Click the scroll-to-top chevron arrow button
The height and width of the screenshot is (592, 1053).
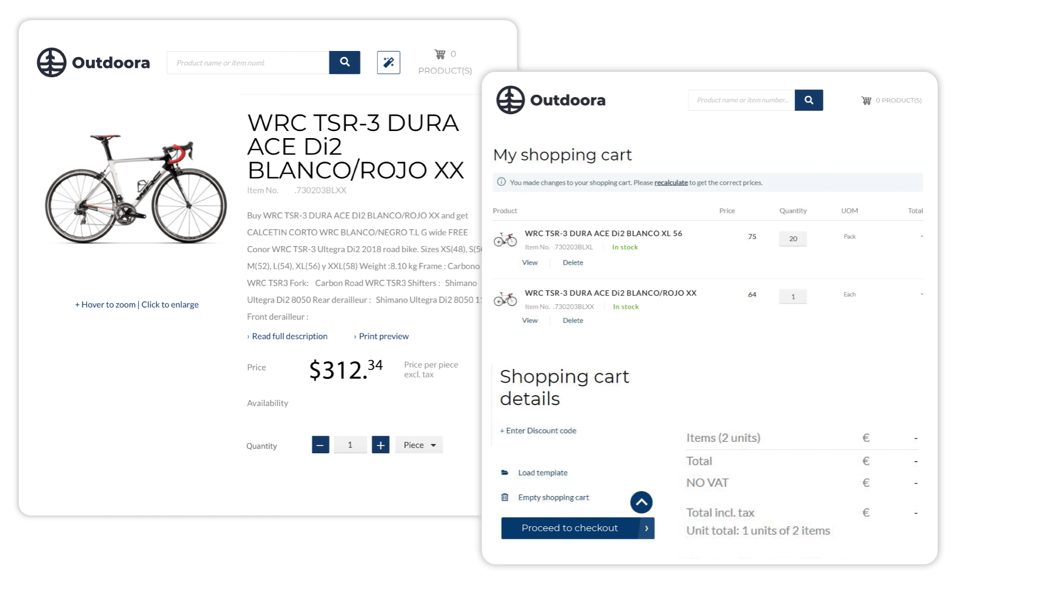tap(641, 502)
